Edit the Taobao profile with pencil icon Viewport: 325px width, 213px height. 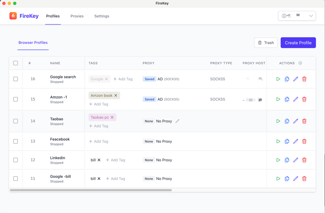point(295,121)
